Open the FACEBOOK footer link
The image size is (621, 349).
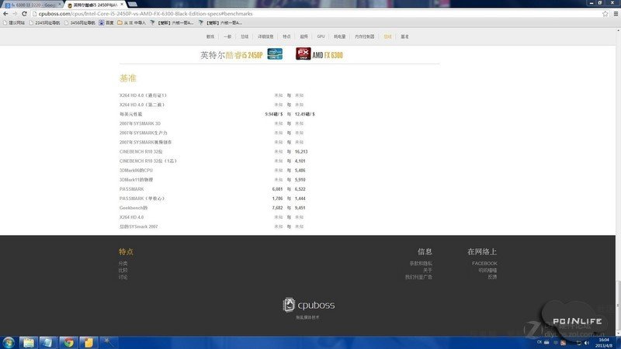(x=484, y=263)
